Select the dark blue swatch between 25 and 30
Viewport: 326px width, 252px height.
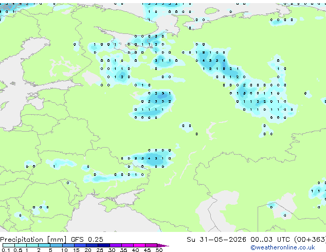tap(104, 245)
